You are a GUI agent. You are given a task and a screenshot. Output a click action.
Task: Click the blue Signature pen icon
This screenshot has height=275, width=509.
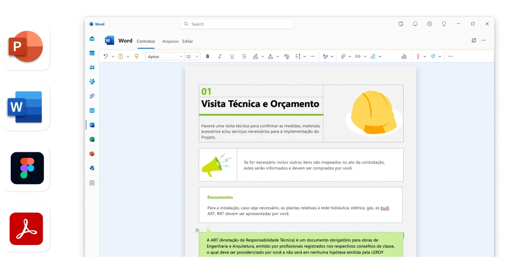pyautogui.click(x=373, y=56)
